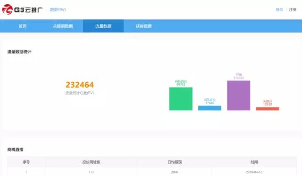The image size is (302, 176).
Task: Click the 时间 column header
Action: 254,162
